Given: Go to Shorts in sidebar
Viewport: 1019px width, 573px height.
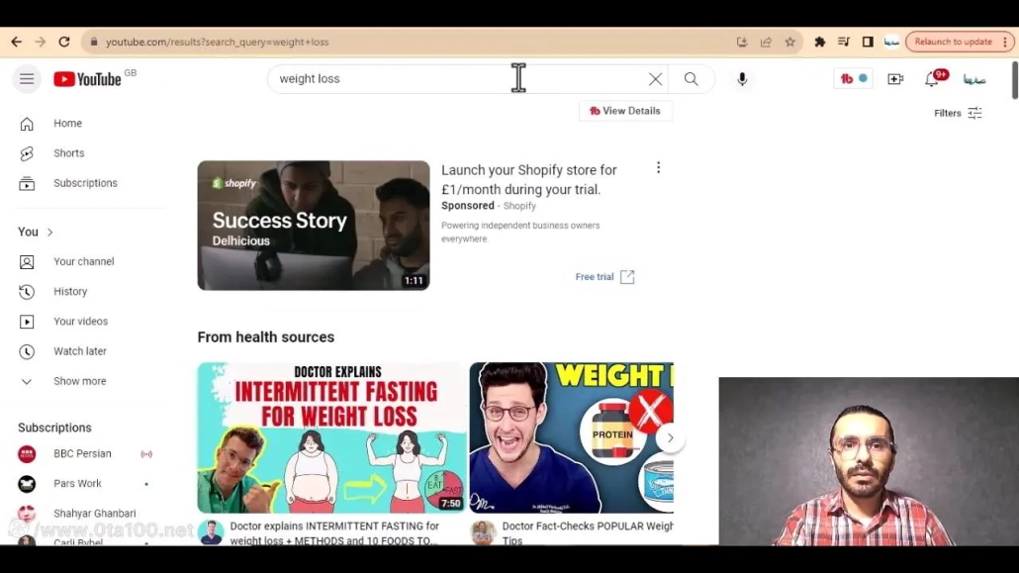Looking at the screenshot, I should point(68,153).
